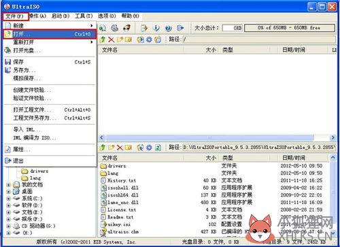Image resolution: width=340 pixels, height=247 pixels.
Task: Click the new folder icon in upper image pane
Action: (120, 39)
